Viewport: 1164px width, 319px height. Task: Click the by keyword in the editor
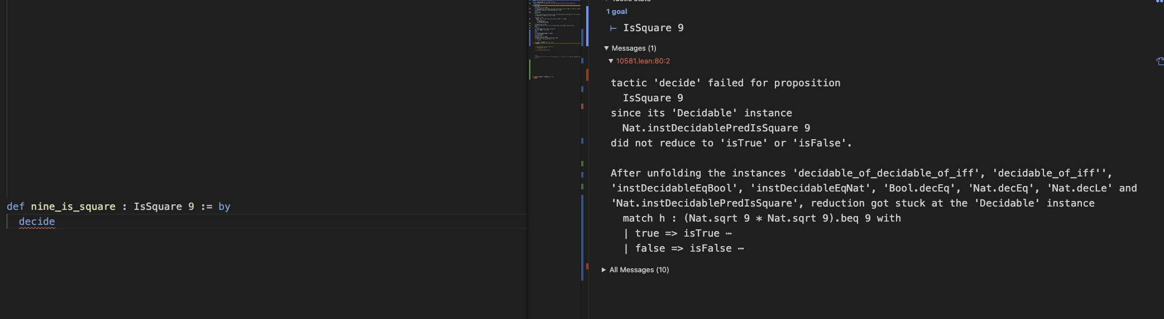[224, 207]
